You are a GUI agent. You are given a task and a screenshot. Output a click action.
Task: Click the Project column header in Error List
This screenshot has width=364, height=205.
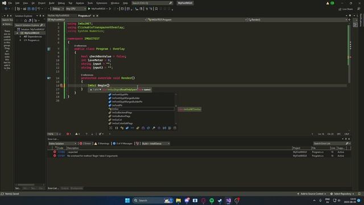[x=301, y=148]
